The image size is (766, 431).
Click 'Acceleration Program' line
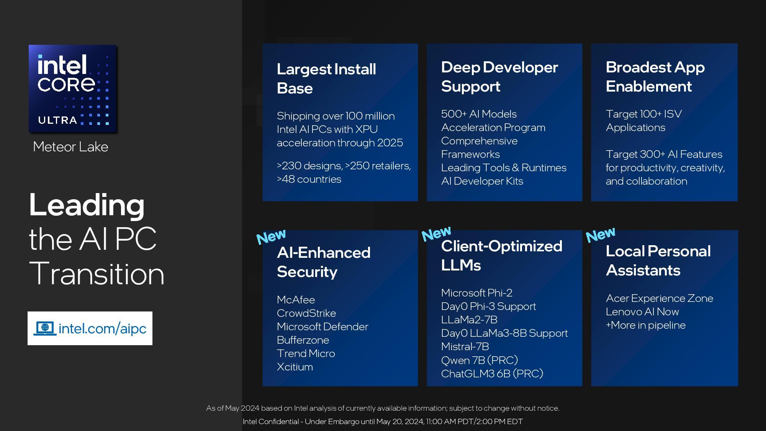[493, 128]
